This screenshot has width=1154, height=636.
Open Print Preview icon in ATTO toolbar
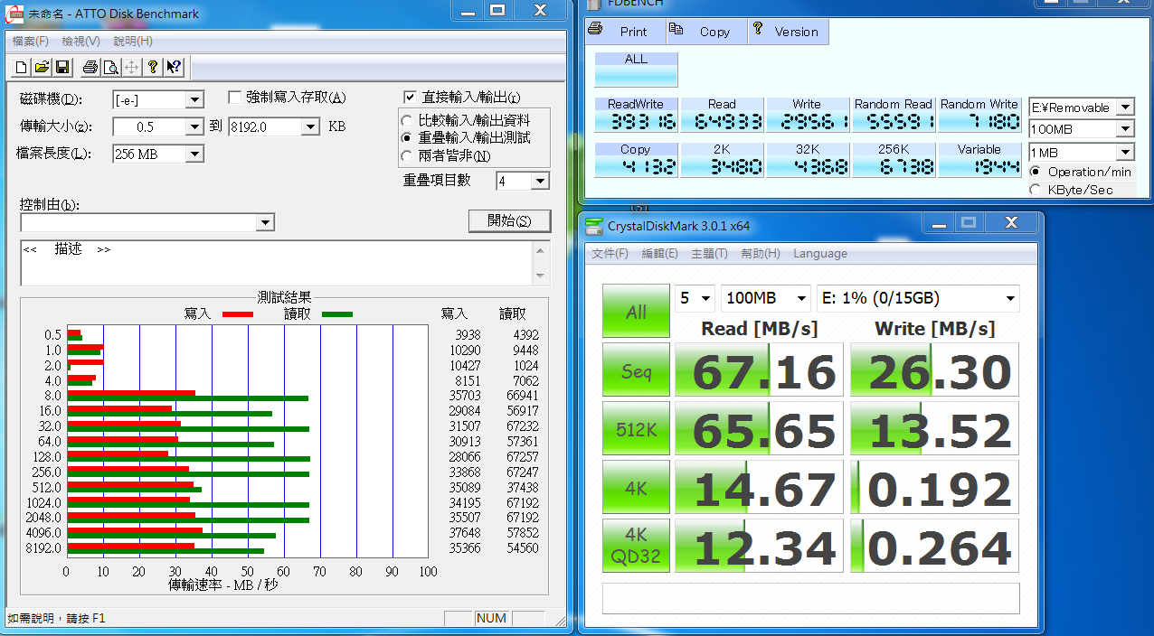[x=110, y=67]
